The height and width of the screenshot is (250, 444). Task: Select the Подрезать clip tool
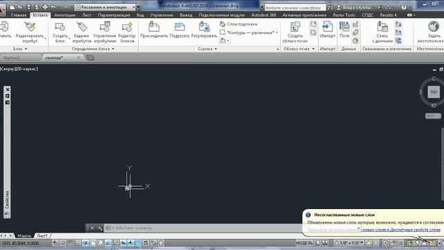pyautogui.click(x=180, y=29)
